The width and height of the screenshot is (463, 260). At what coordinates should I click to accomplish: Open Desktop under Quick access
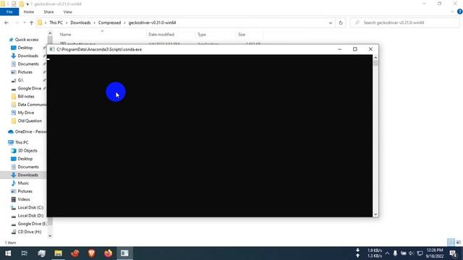25,48
